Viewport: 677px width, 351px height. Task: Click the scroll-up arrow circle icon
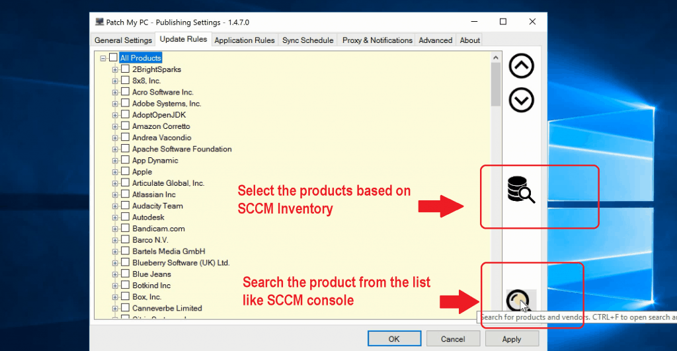[x=521, y=66]
